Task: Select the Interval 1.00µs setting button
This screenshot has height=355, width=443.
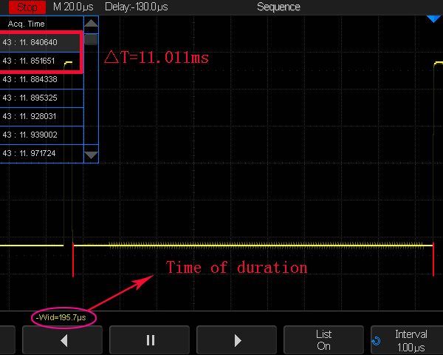Action: click(x=411, y=340)
